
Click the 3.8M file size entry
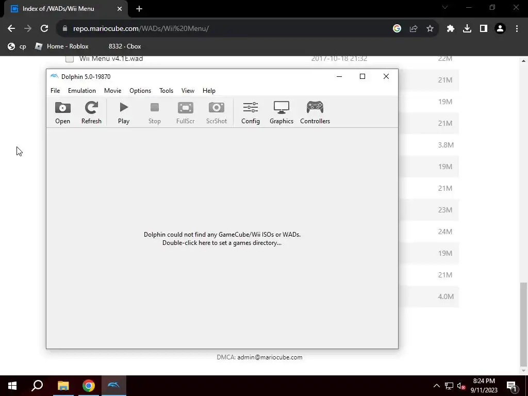[x=446, y=145]
